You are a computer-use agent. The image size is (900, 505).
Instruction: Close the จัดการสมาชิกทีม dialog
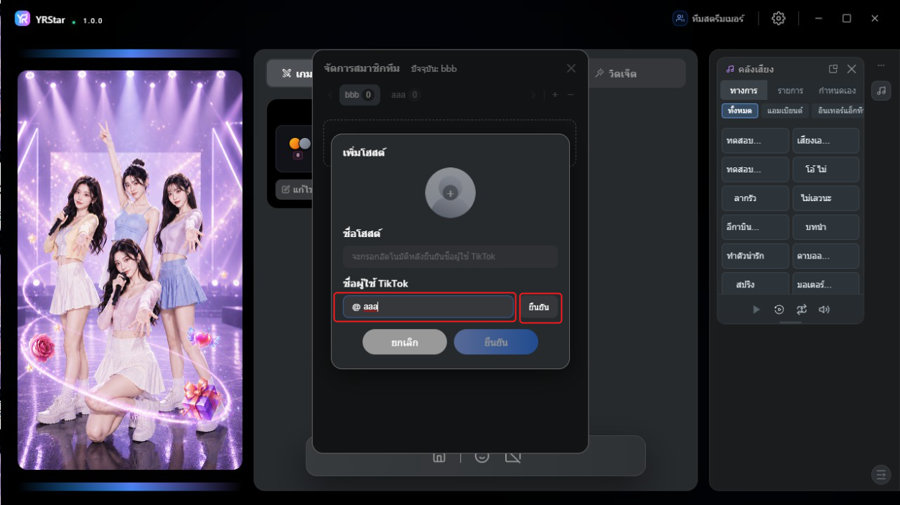pos(571,68)
